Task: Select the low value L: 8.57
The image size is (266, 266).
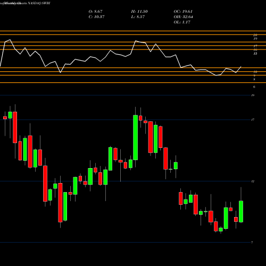Action: 138,17
